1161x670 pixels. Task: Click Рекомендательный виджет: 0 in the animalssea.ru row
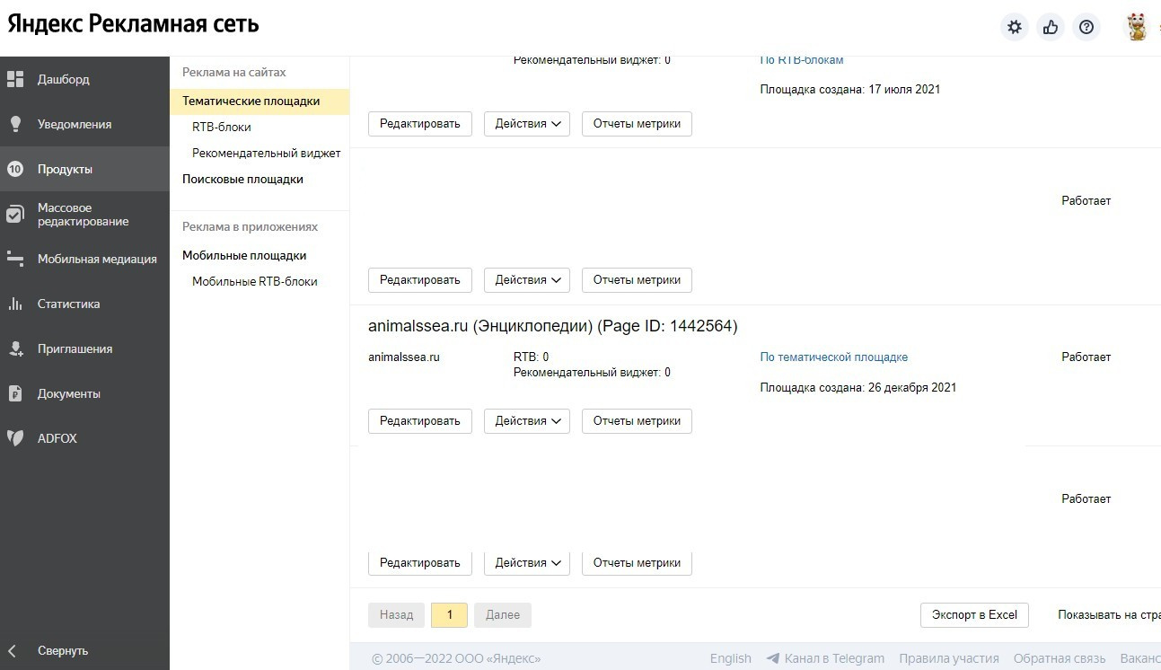point(592,373)
